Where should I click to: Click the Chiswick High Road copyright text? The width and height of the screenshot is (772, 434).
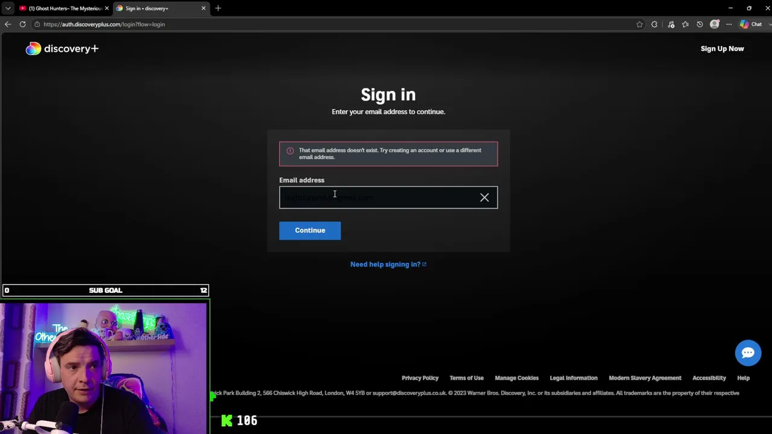(x=475, y=393)
